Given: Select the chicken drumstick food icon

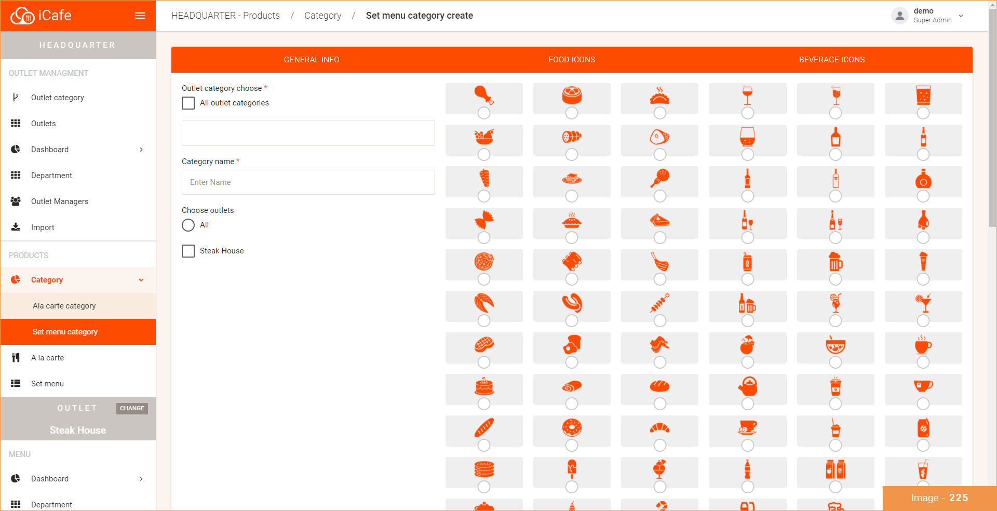Looking at the screenshot, I should 484,95.
